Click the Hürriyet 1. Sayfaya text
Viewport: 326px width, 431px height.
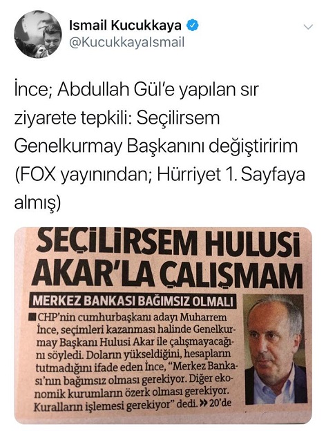tap(231, 174)
